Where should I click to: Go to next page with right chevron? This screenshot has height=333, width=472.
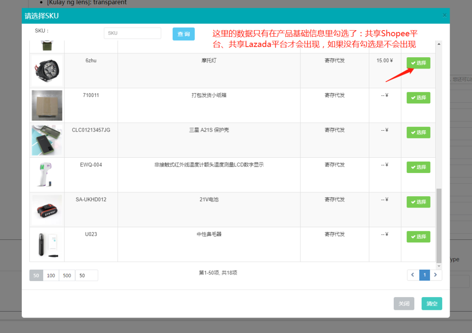[x=436, y=275]
